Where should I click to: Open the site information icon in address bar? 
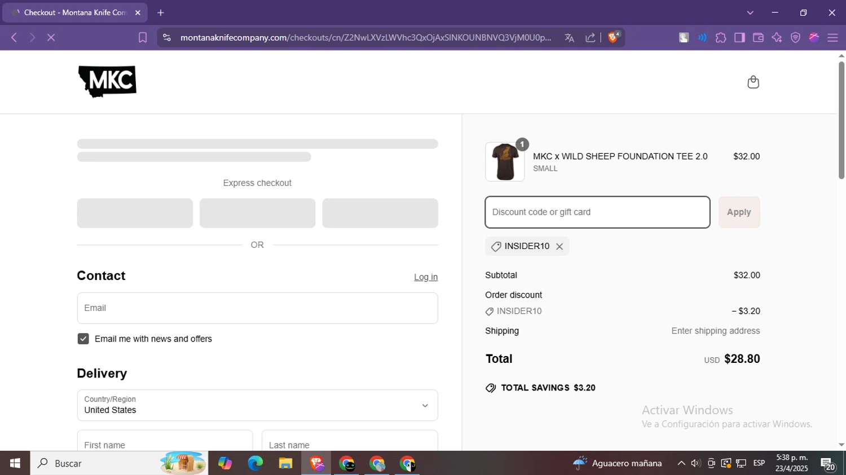(x=166, y=37)
